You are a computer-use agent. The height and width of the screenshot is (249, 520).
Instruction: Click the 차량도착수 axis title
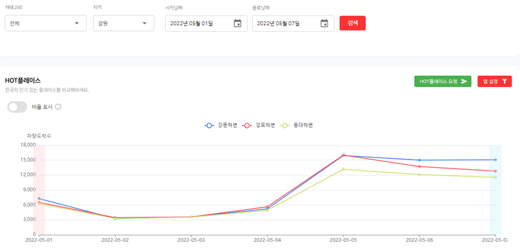[39, 136]
